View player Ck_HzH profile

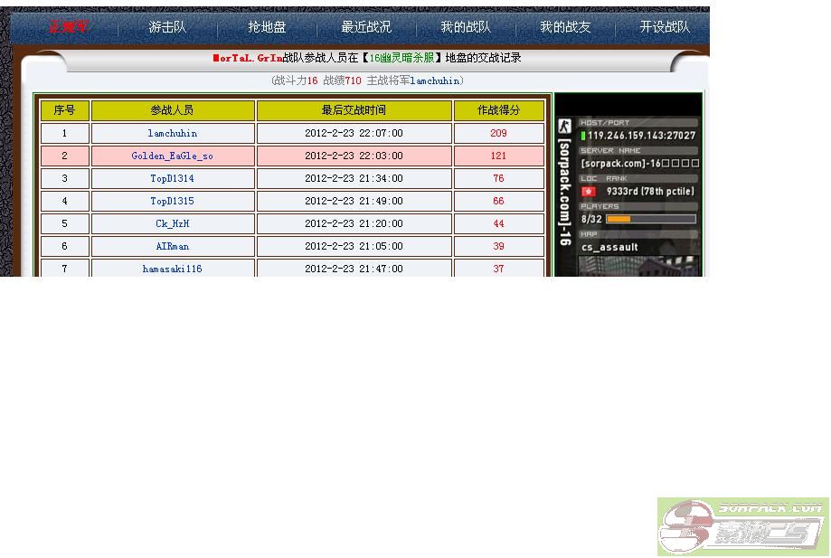click(172, 223)
